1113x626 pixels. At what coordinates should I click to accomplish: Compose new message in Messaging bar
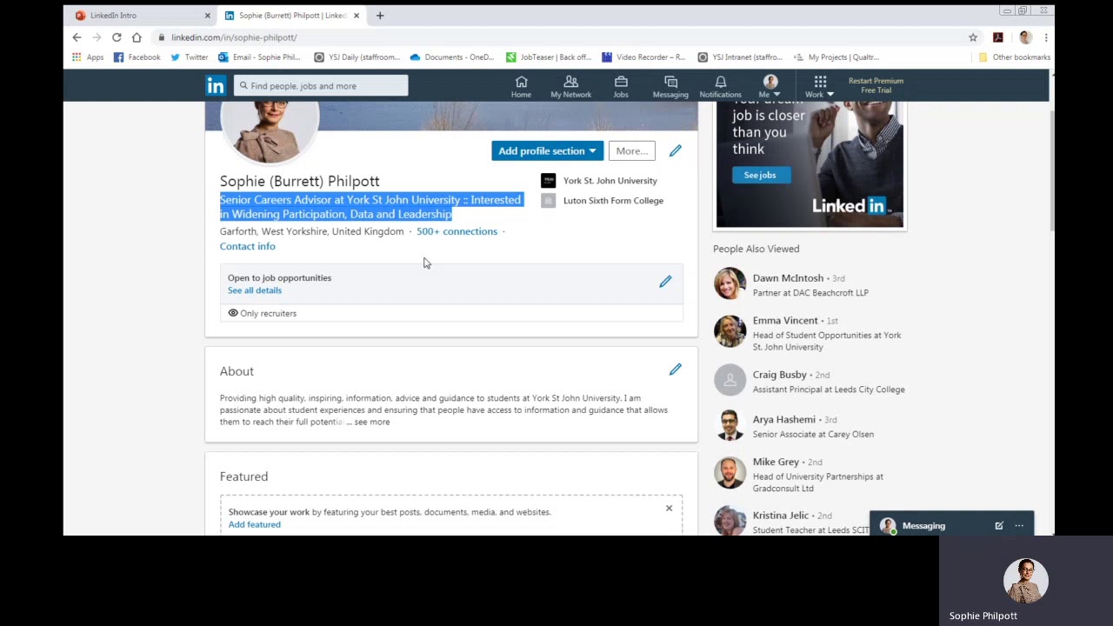999,526
